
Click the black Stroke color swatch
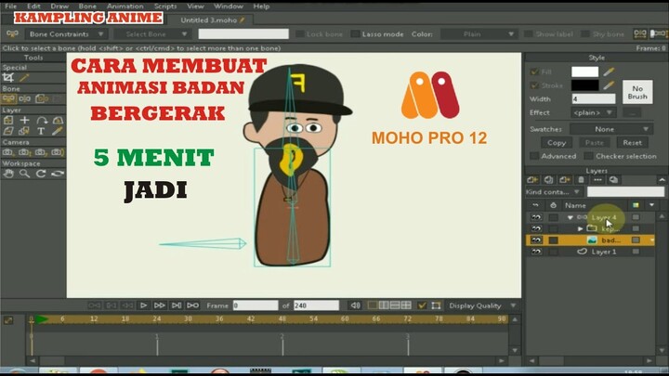(585, 85)
